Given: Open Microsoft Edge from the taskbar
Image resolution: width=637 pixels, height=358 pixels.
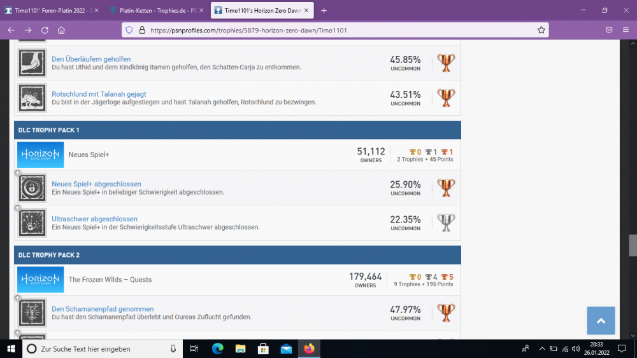Looking at the screenshot, I should (218, 348).
